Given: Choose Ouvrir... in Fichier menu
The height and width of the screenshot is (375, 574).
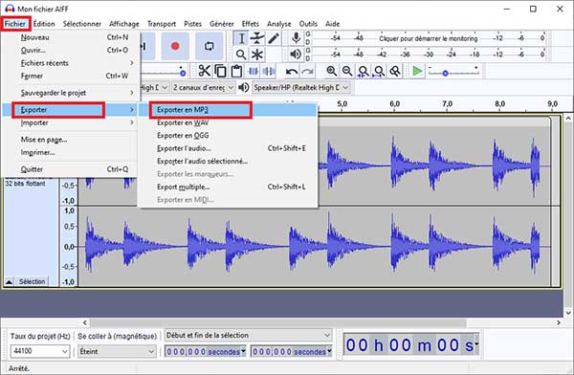Looking at the screenshot, I should [70, 50].
